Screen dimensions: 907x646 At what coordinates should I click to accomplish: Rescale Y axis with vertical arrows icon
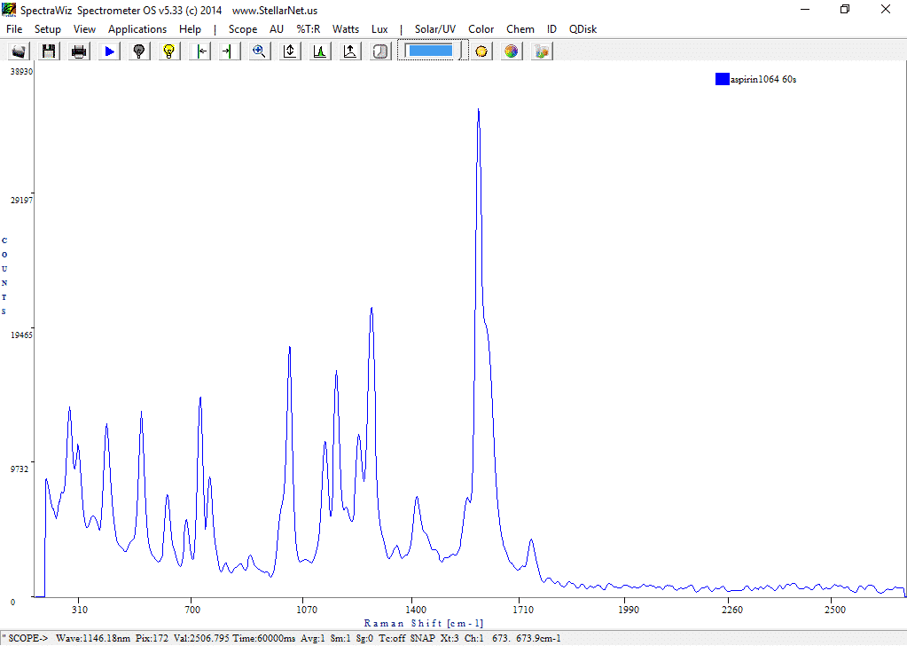(x=290, y=51)
